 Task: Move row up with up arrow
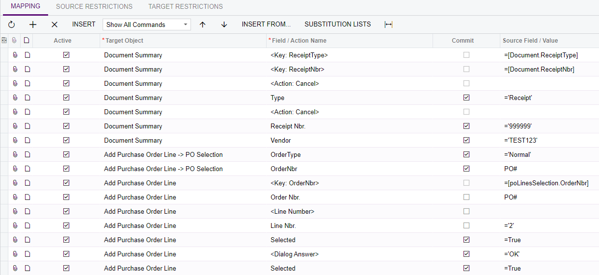click(x=202, y=25)
